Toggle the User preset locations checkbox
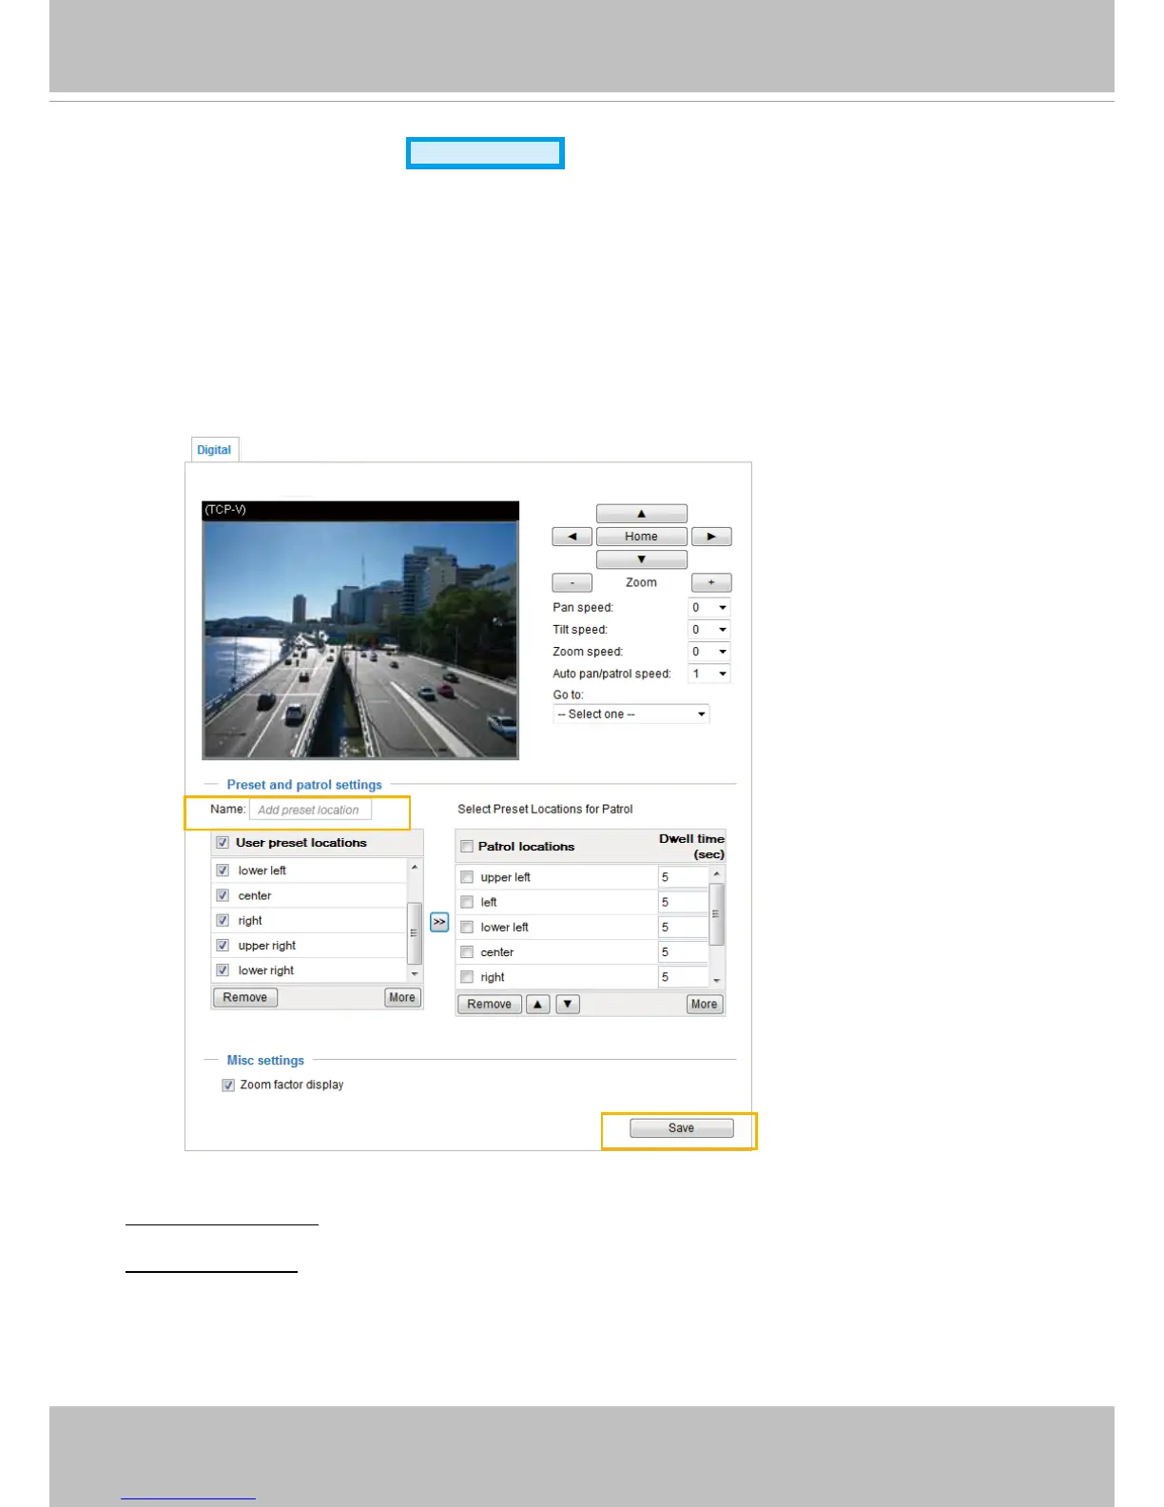Image resolution: width=1164 pixels, height=1507 pixels. (223, 843)
